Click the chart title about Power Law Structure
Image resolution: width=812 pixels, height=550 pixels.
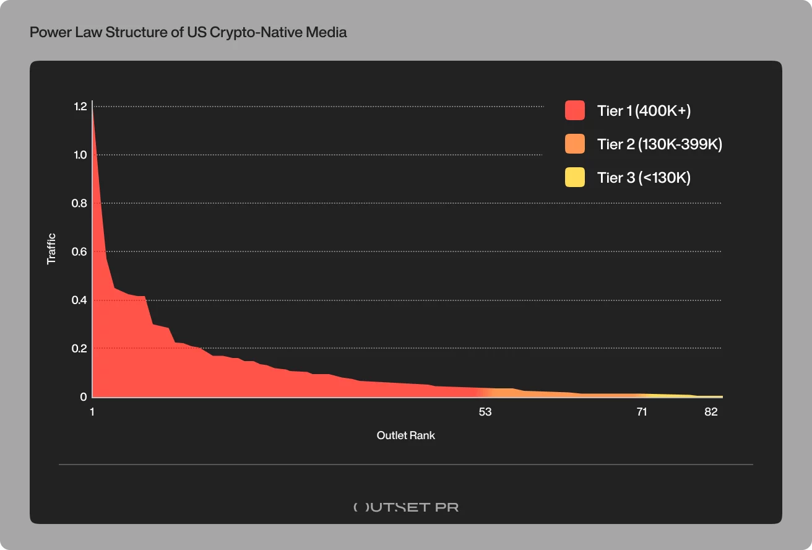point(188,33)
